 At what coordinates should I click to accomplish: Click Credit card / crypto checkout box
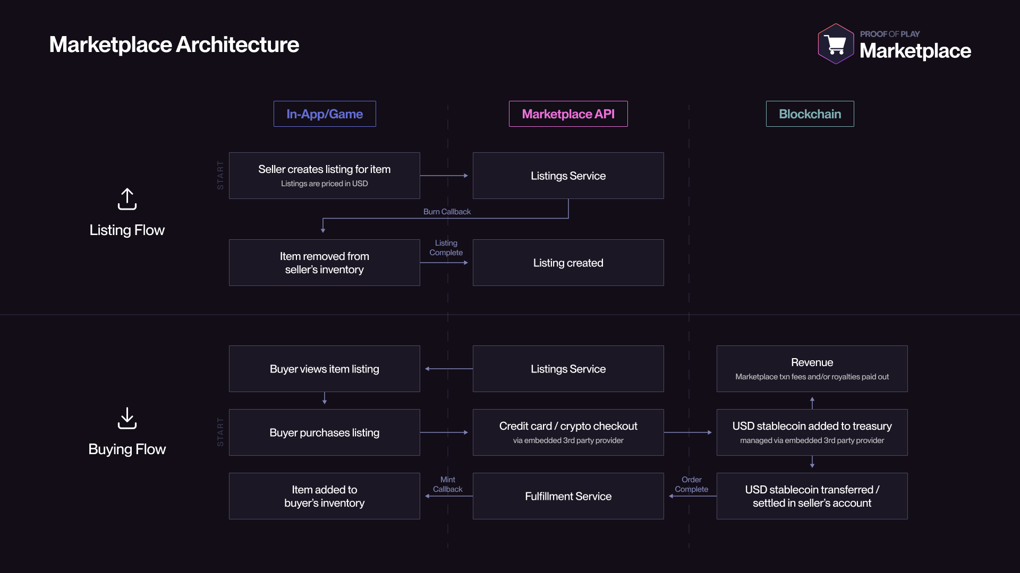(x=568, y=432)
